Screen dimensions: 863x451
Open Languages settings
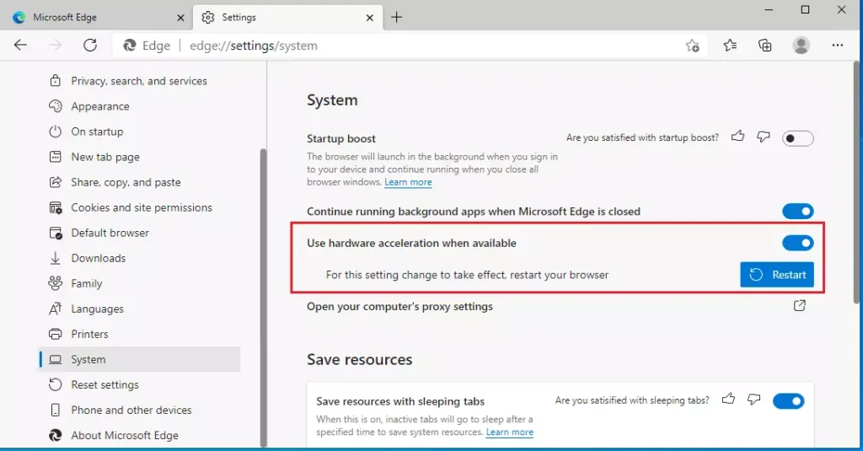pyautogui.click(x=139, y=309)
